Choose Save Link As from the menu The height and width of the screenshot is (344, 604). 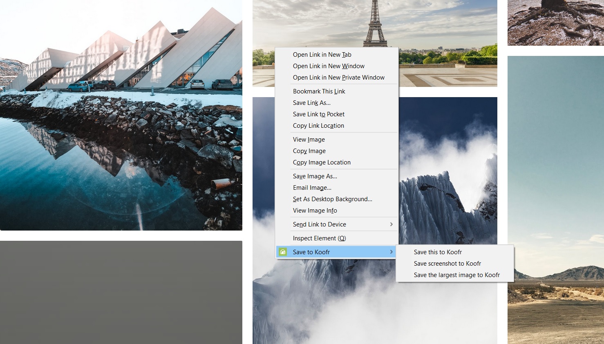point(311,102)
